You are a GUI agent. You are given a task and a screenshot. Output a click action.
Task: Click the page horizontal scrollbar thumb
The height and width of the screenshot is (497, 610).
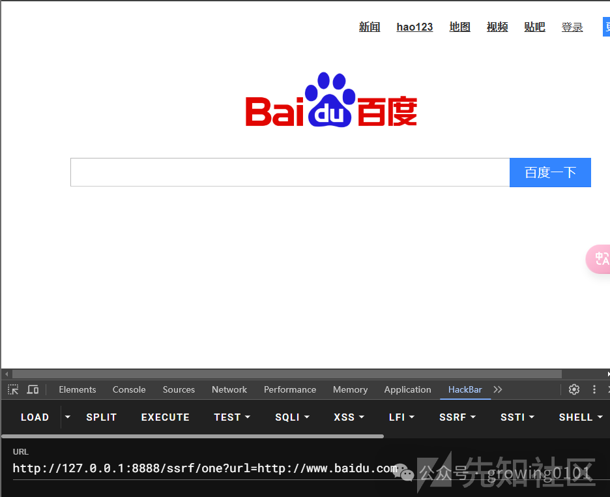287,374
